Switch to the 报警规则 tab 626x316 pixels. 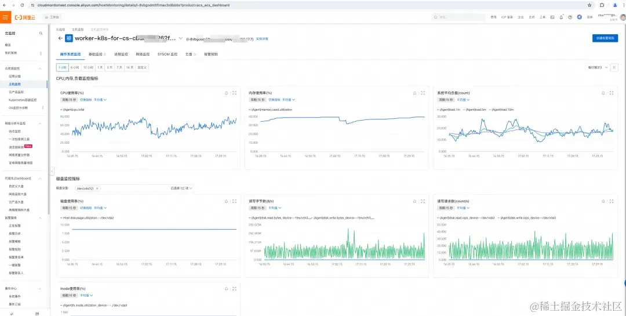tap(211, 55)
